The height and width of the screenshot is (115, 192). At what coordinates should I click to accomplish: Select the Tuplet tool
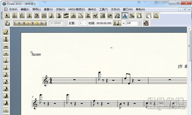pos(73,16)
